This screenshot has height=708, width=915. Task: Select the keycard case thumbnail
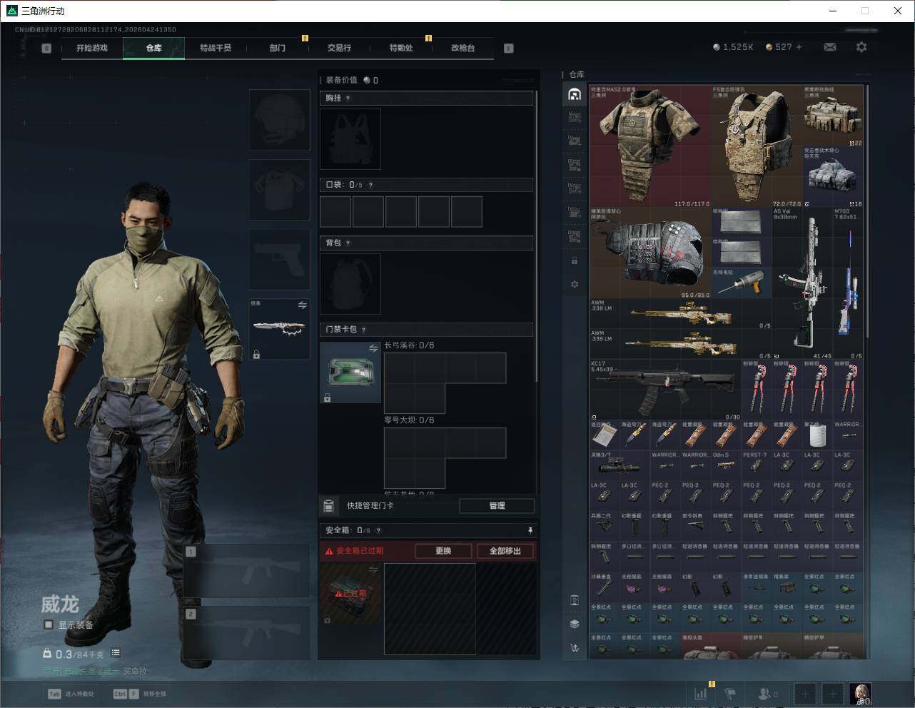coord(350,373)
